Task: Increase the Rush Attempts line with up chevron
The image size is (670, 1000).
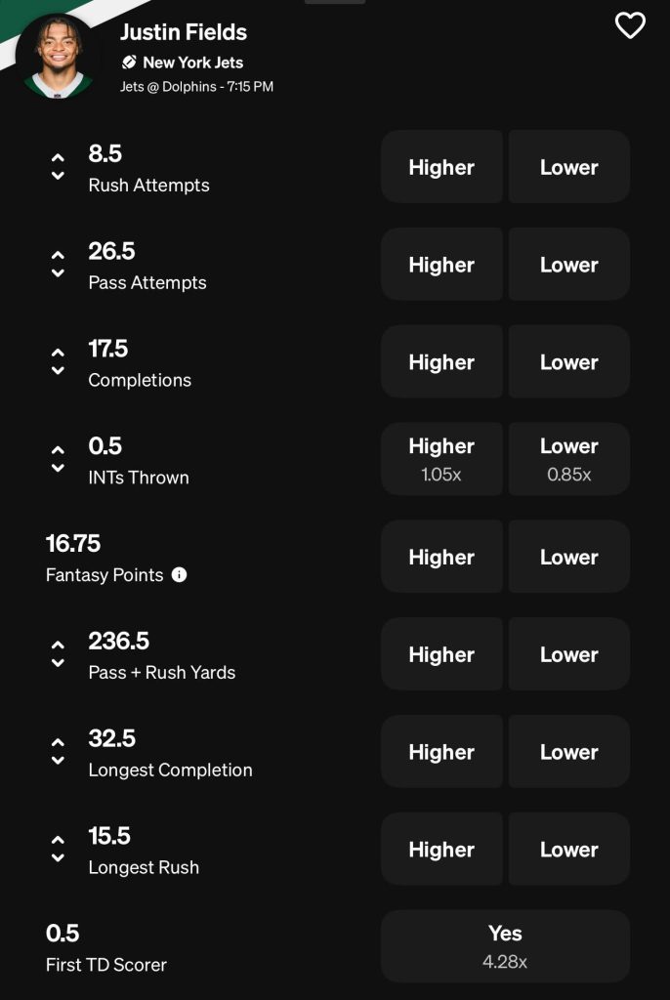Action: click(x=58, y=157)
